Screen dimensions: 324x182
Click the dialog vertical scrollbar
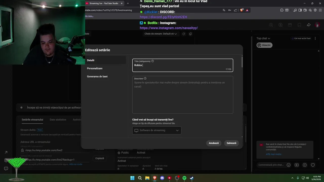point(242,61)
